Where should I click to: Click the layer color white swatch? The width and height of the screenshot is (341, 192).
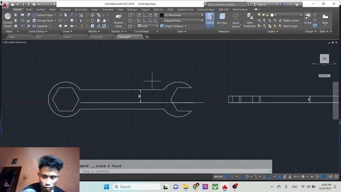tap(272, 15)
